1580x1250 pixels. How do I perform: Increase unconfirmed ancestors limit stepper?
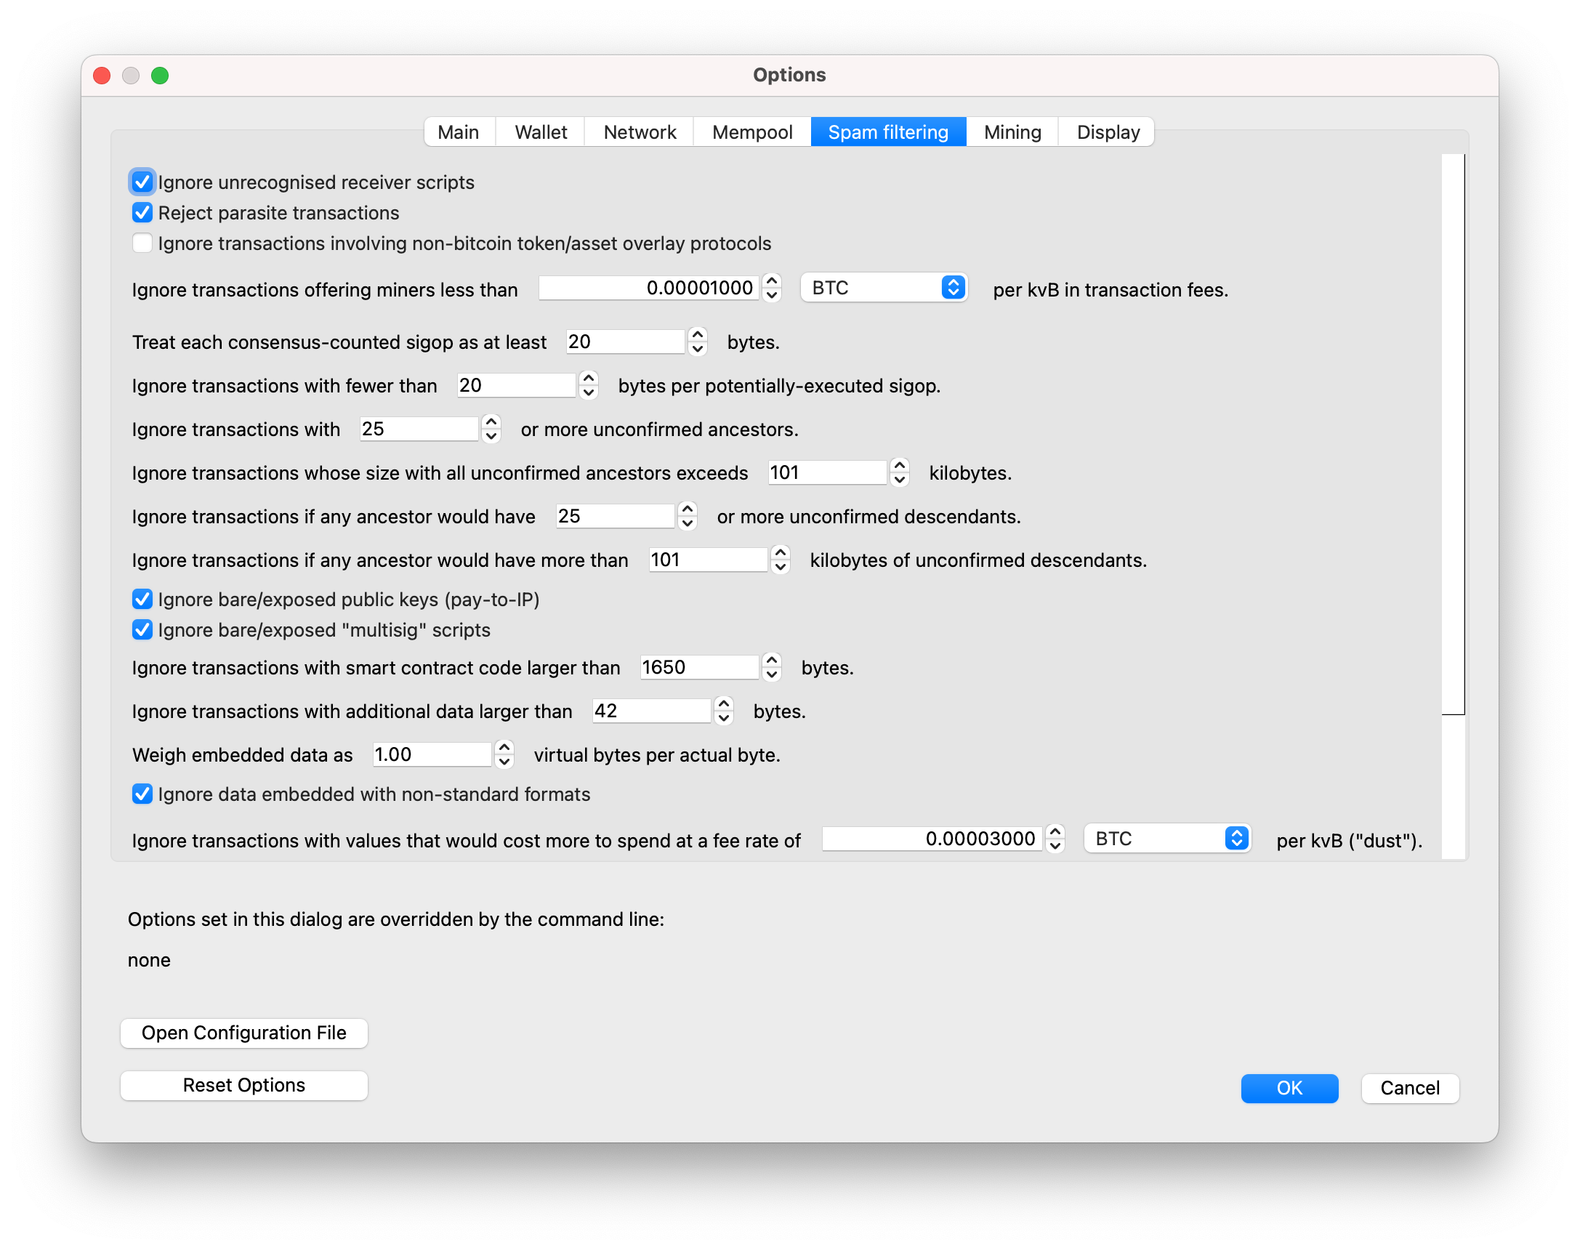click(x=491, y=422)
